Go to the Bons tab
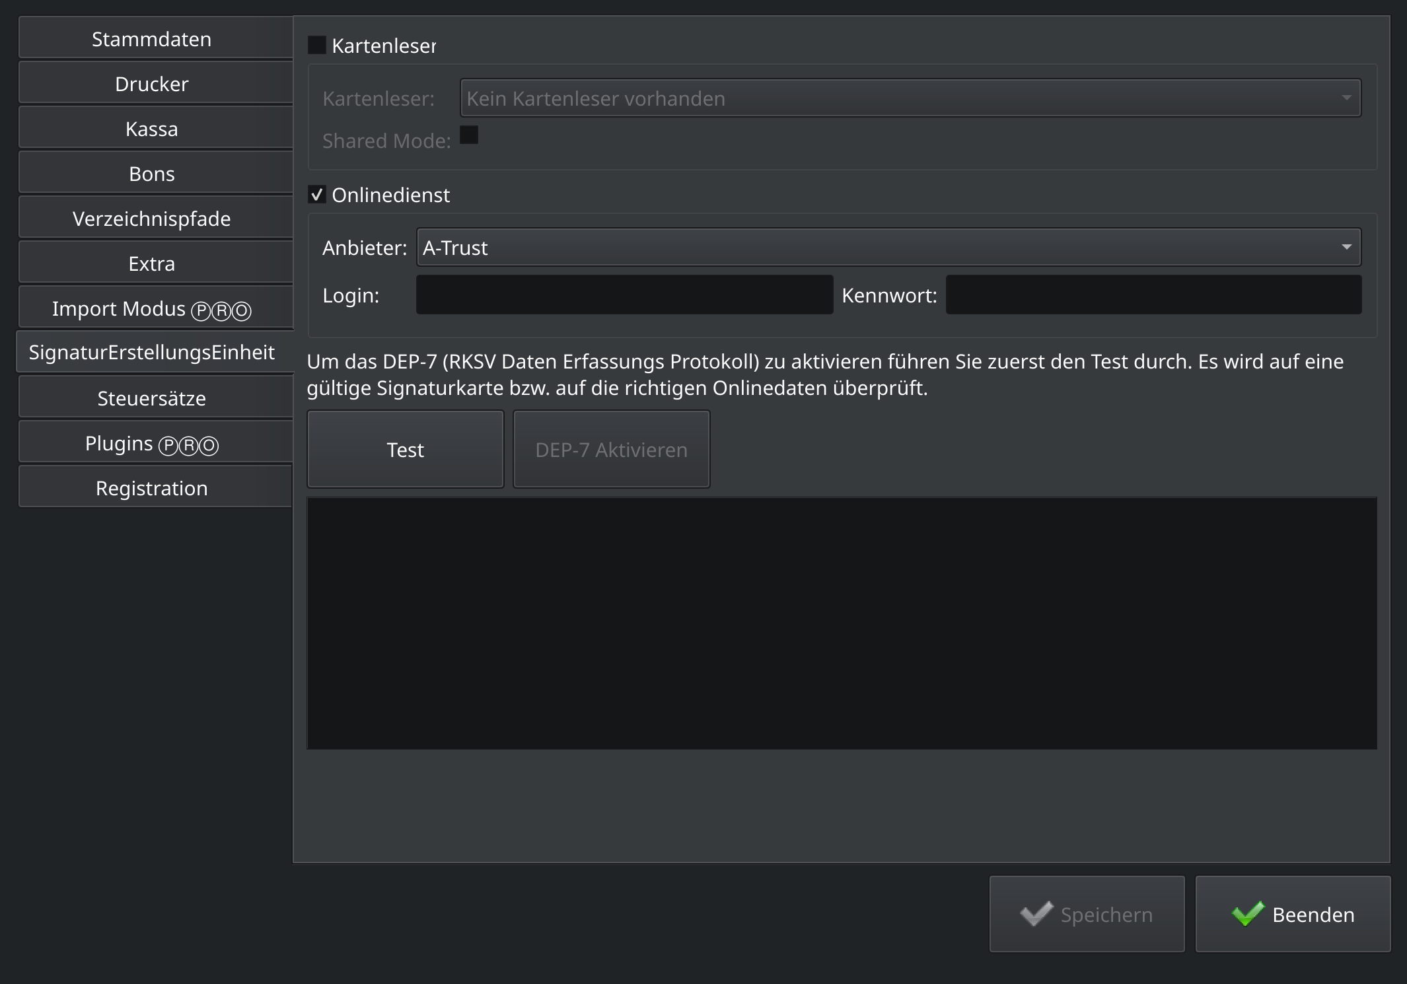Image resolution: width=1407 pixels, height=984 pixels. 156,174
